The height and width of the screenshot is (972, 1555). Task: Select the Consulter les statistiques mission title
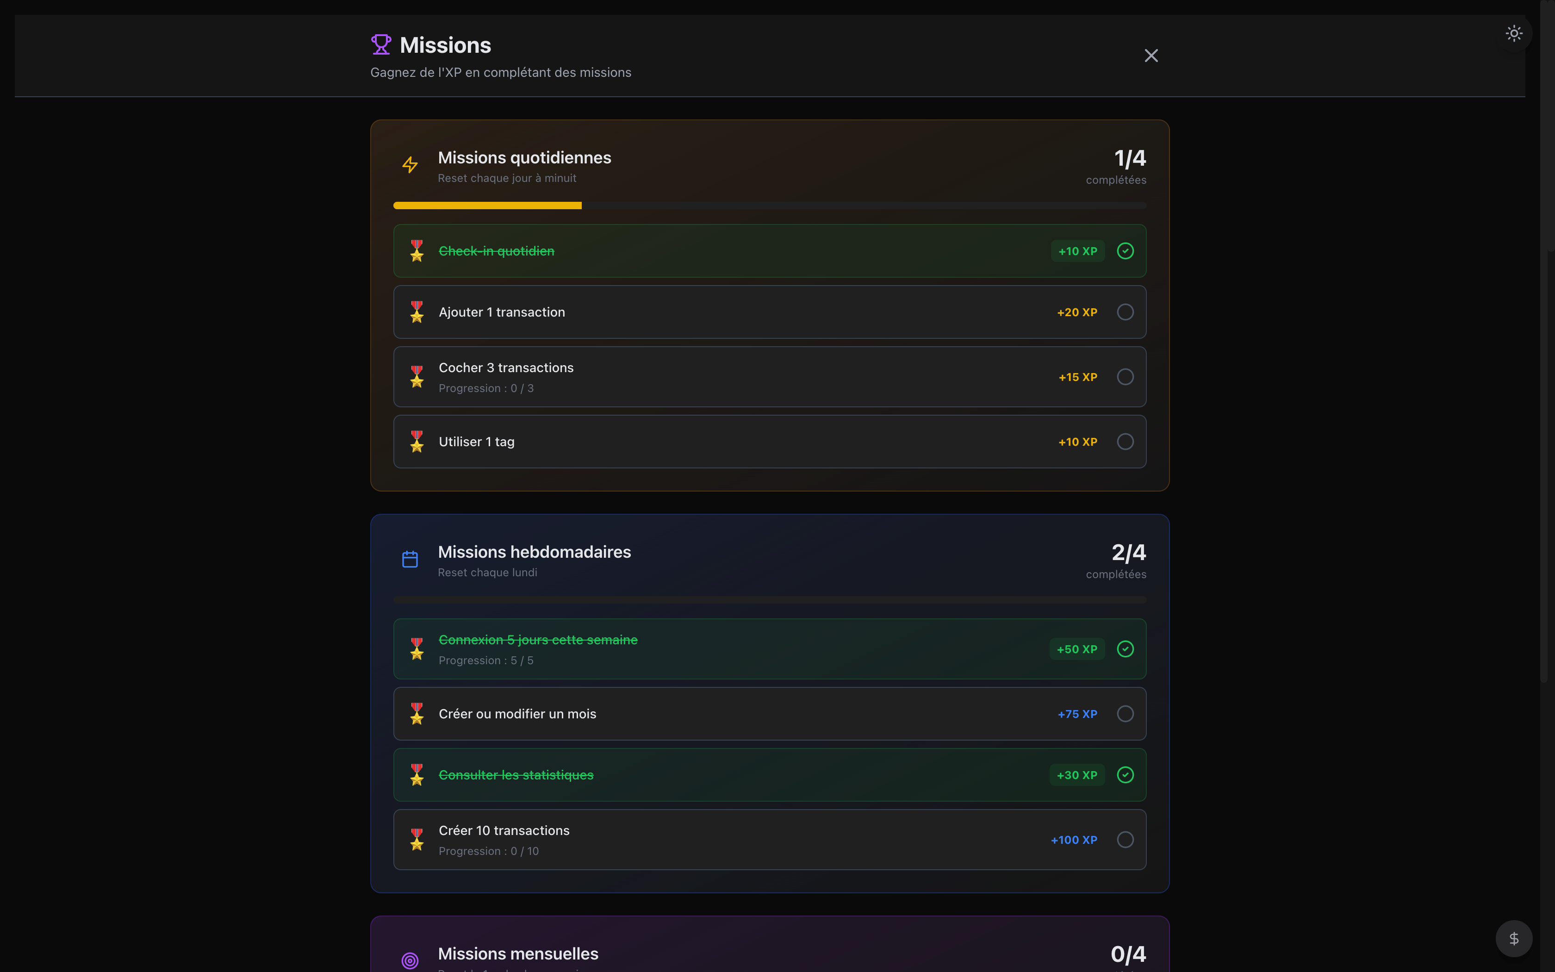pyautogui.click(x=516, y=775)
